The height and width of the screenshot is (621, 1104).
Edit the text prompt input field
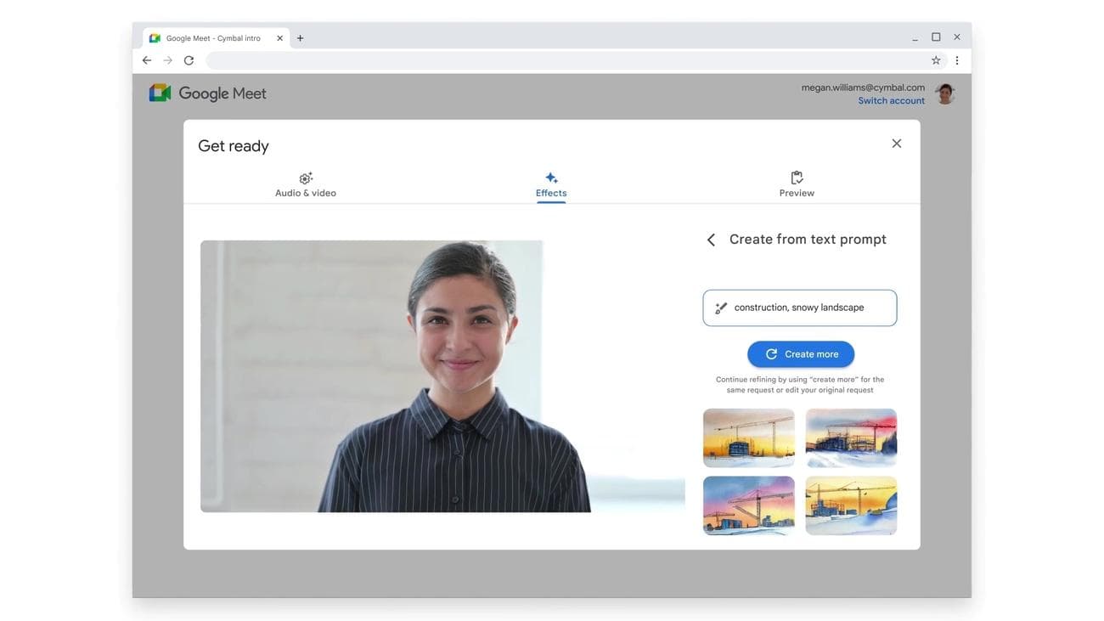807,308
